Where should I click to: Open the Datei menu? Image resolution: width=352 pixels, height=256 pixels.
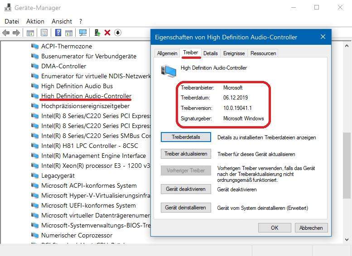click(x=12, y=21)
